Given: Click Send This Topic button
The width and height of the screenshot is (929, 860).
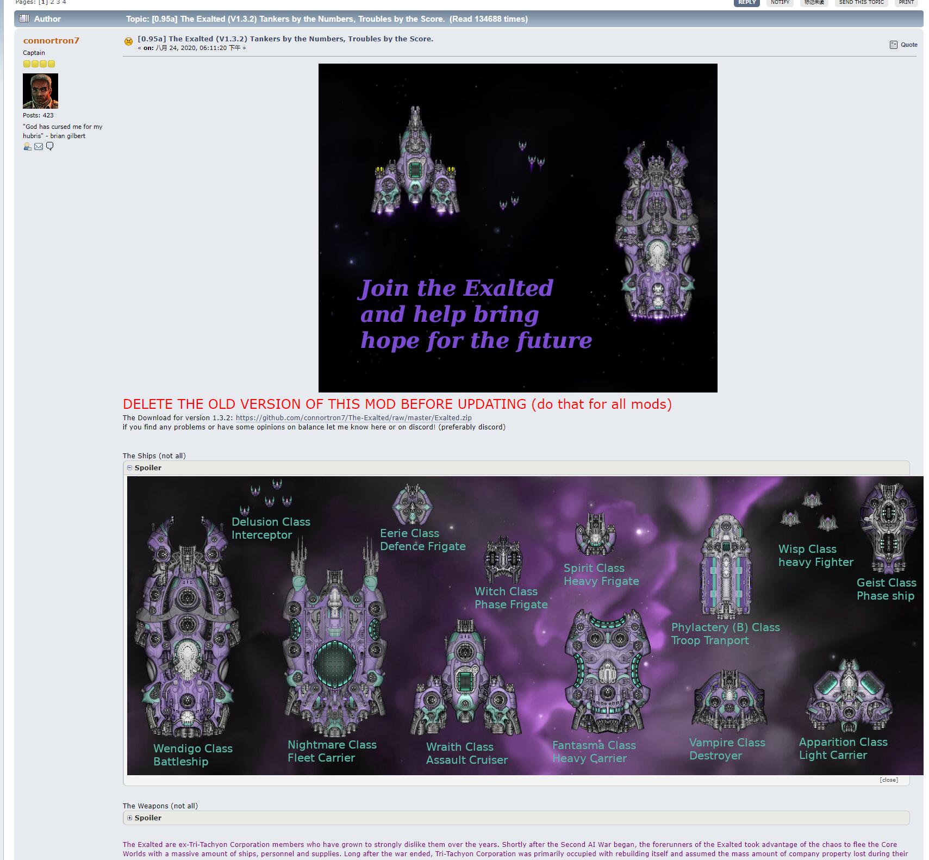Looking at the screenshot, I should point(861,2).
